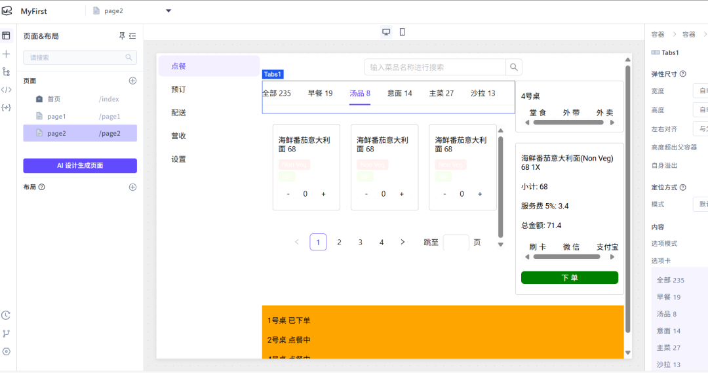Image resolution: width=708 pixels, height=373 pixels.
Task: Click help icon beside 弹性尺寸
Action: click(x=682, y=74)
